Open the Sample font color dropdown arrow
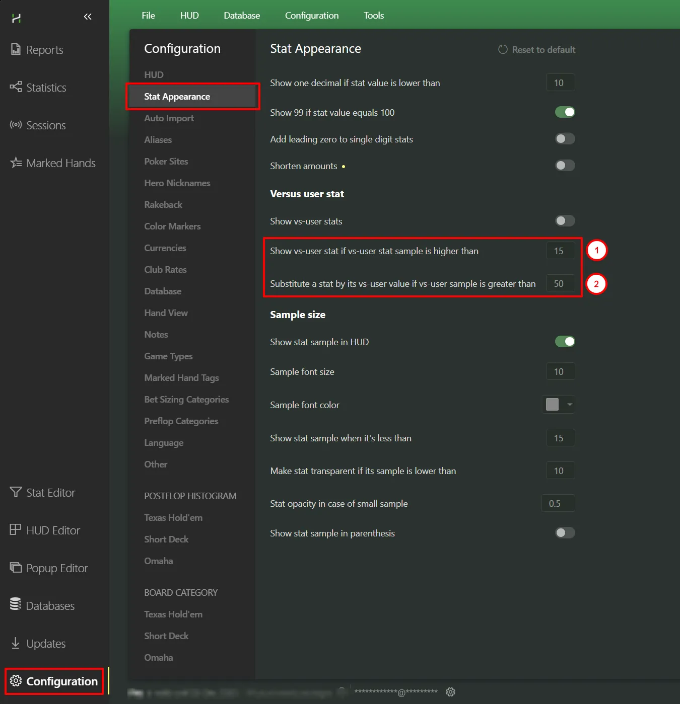Viewport: 680px width, 704px height. click(570, 405)
